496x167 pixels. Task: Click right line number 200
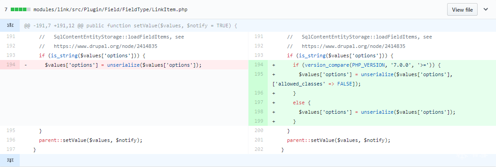click(259, 131)
